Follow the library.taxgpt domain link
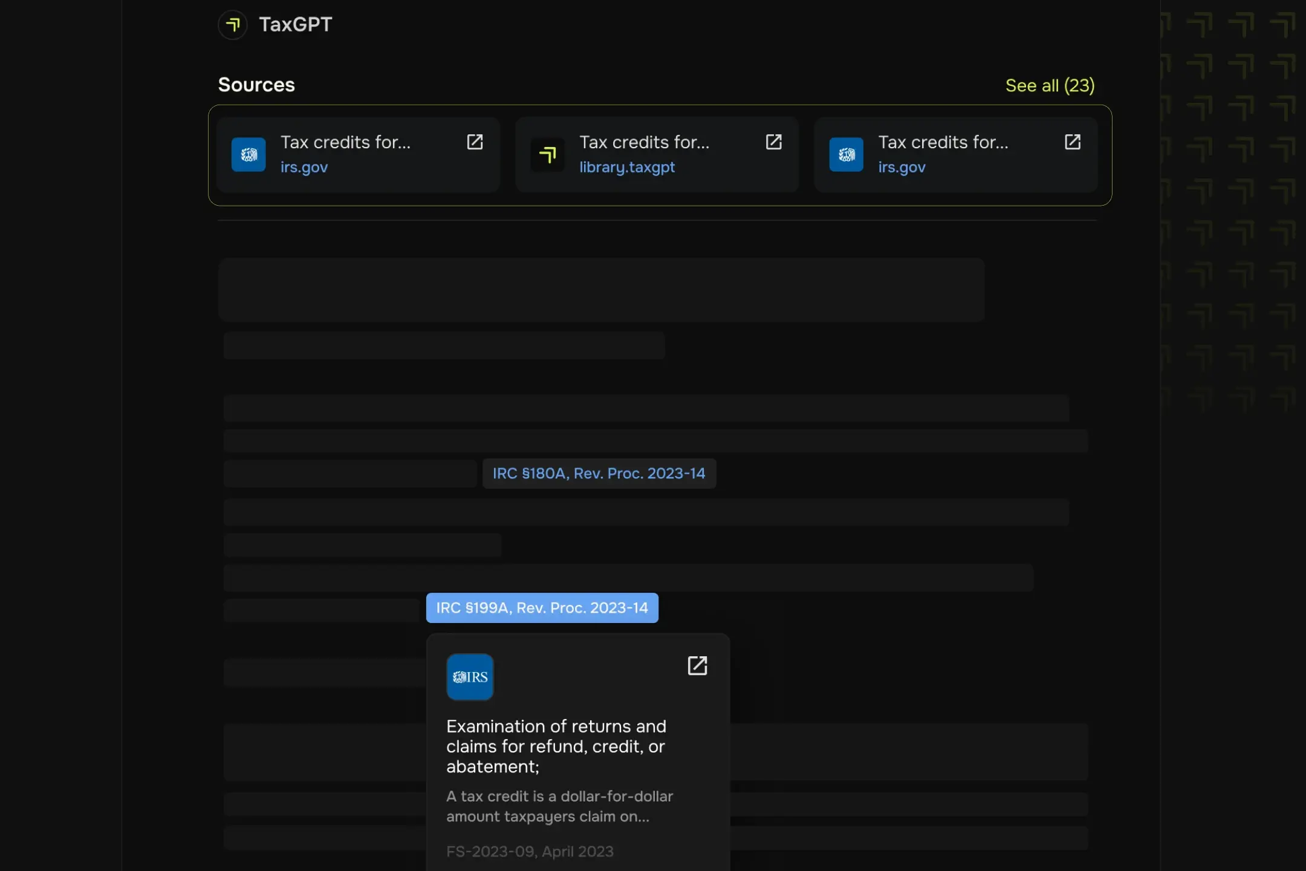Image resolution: width=1306 pixels, height=871 pixels. 627,168
